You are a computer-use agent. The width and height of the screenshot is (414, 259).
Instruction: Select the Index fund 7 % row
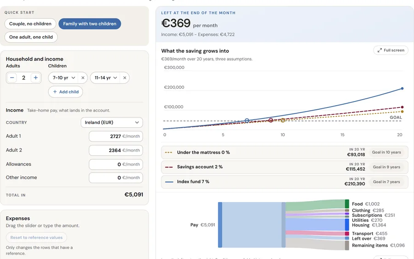pos(285,182)
